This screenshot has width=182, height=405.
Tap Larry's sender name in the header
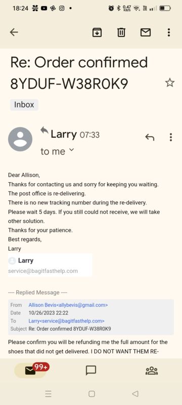pyautogui.click(x=64, y=134)
